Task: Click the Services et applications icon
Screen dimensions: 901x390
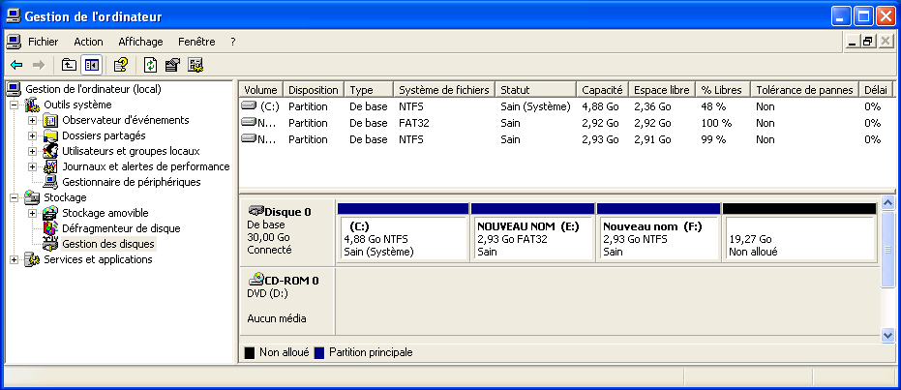Action: [32, 259]
